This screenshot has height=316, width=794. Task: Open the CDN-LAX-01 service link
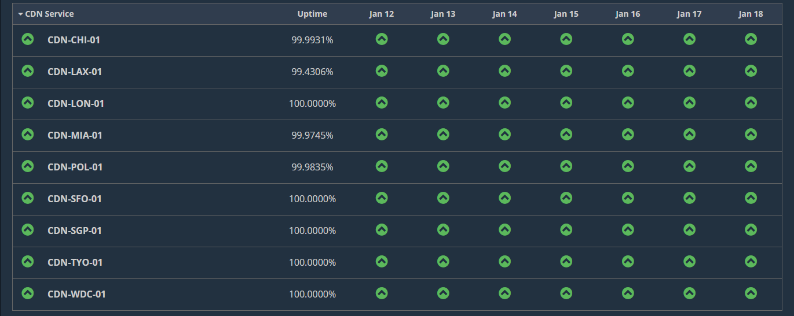point(75,72)
